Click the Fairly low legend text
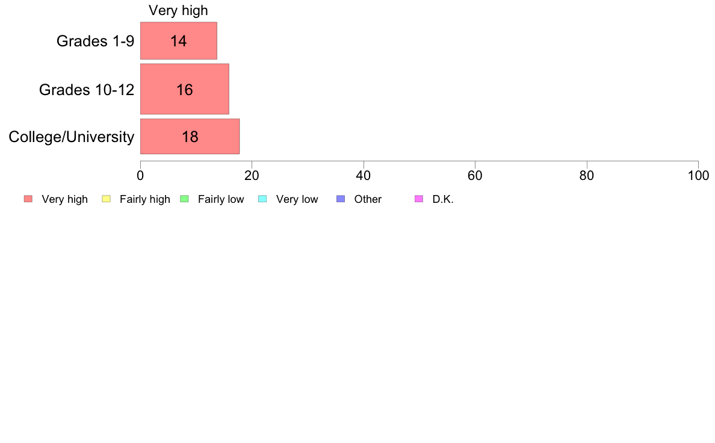 (221, 199)
